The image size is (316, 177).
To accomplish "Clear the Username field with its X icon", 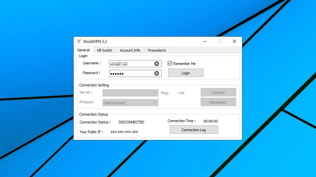I will [x=157, y=64].
